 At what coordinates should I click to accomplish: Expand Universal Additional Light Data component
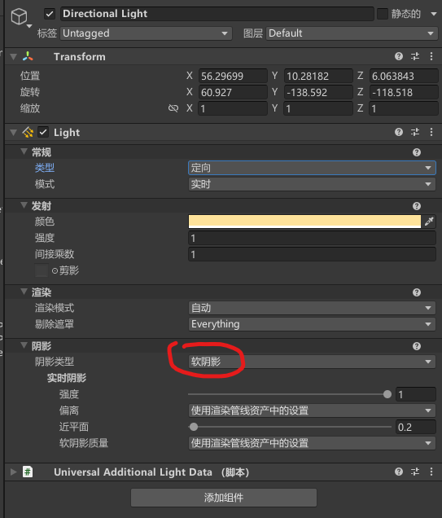(x=14, y=472)
